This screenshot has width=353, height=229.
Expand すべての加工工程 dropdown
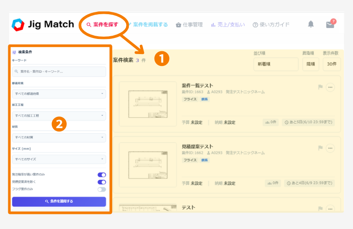click(59, 115)
